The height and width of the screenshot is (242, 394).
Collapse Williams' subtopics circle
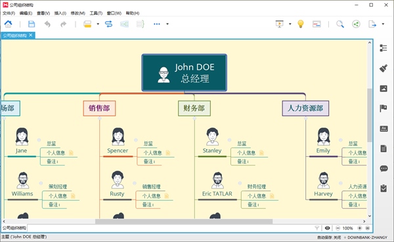pos(41,183)
